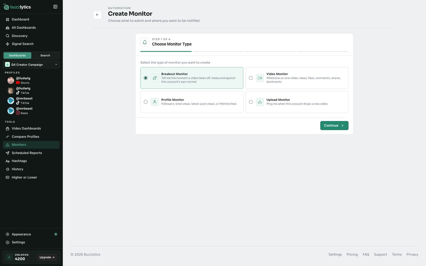Open @ludwig TikTok profile
The image size is (426, 266).
point(31,91)
